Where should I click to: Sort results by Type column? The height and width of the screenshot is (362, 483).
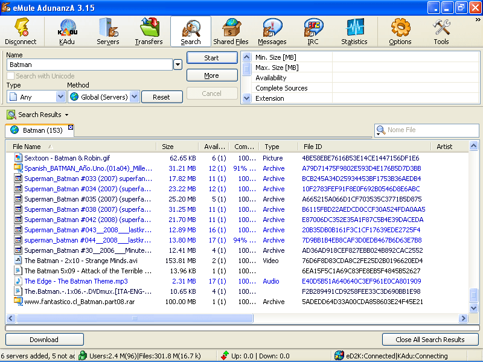(279, 147)
